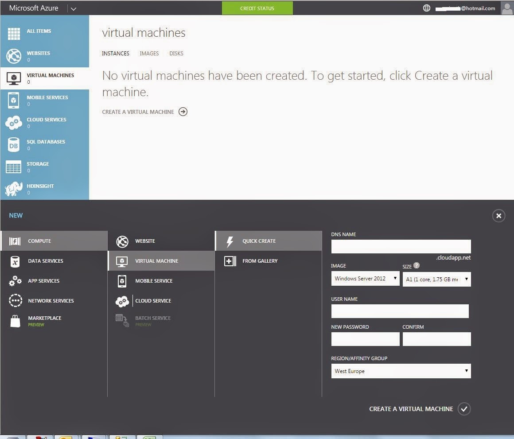514x439 pixels.
Task: Select Websites globe icon in sidebar
Action: 14,56
